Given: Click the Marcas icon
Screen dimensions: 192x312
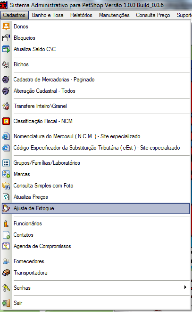Looking at the screenshot, I should click(6, 174).
